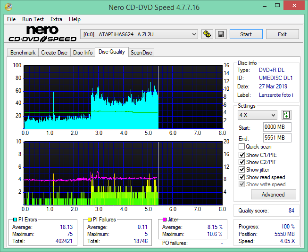Open the File menu
This screenshot has height=252, width=308.
(11, 19)
